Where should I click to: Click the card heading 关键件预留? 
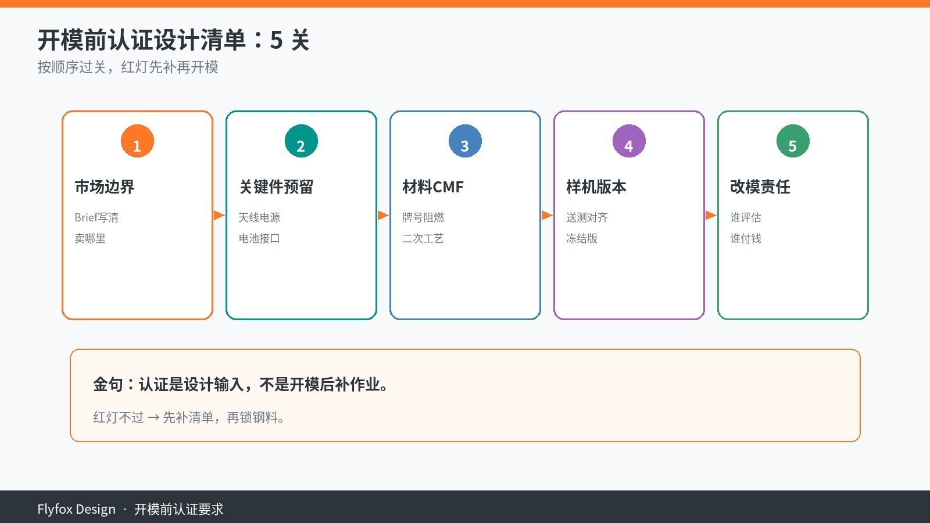point(276,187)
